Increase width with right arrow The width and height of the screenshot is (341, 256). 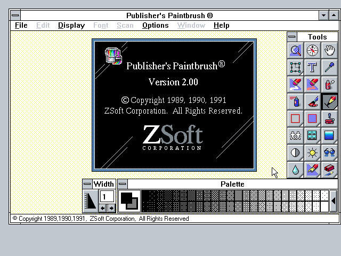111,208
